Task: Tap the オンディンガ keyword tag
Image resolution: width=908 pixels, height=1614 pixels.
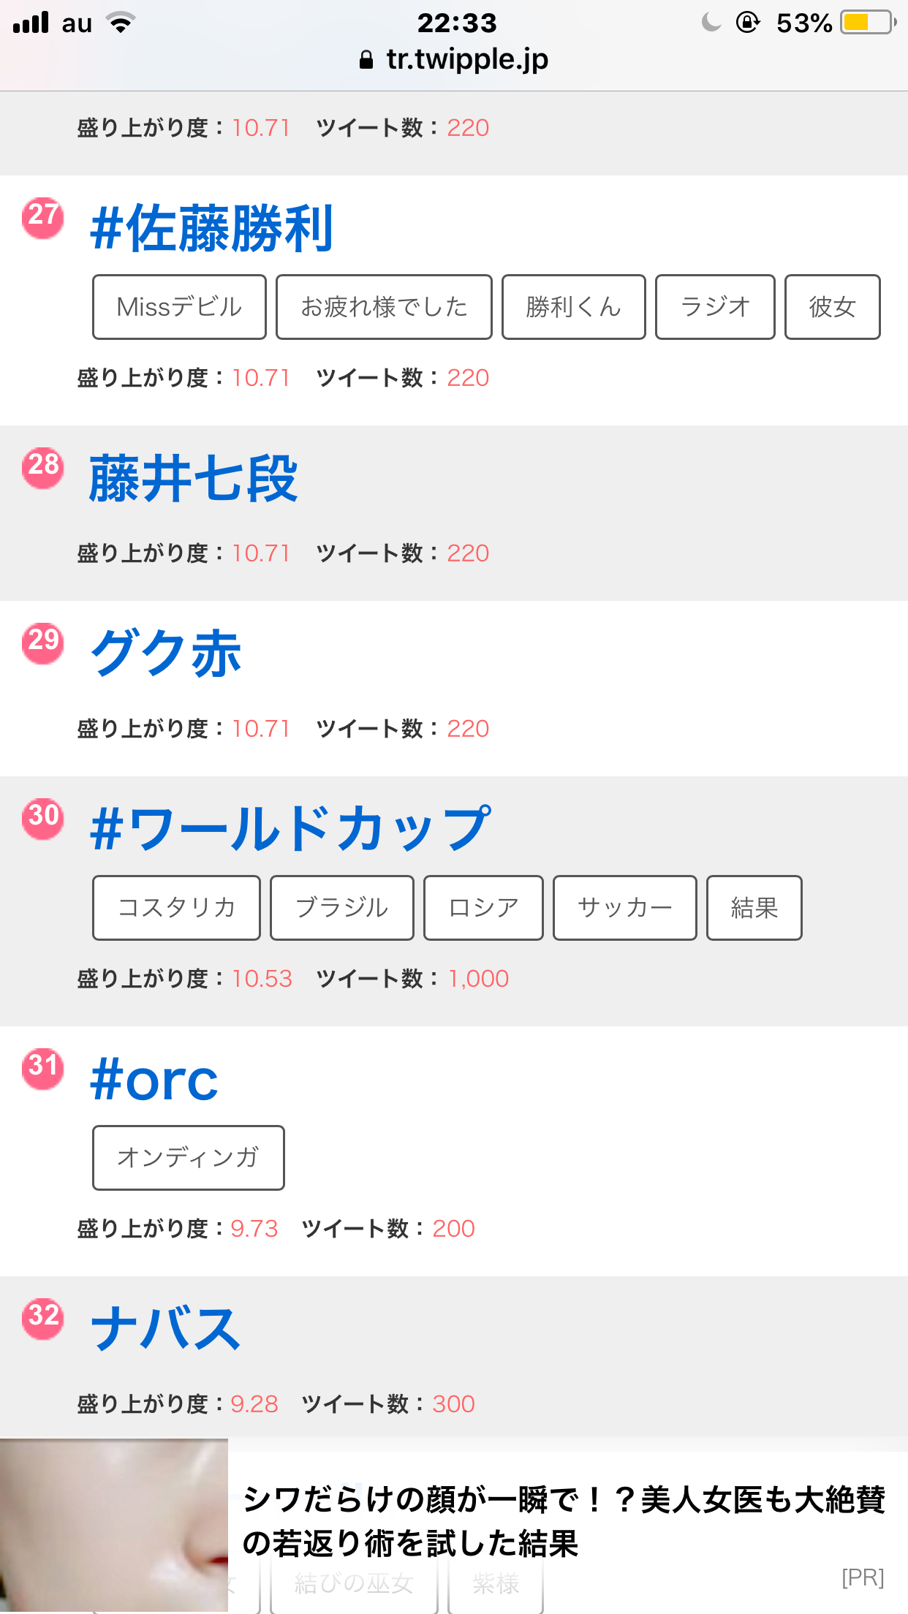Action: coord(188,1158)
